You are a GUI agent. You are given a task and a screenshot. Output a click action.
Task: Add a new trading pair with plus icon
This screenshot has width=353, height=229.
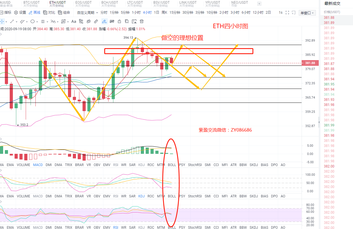tap(259, 4)
